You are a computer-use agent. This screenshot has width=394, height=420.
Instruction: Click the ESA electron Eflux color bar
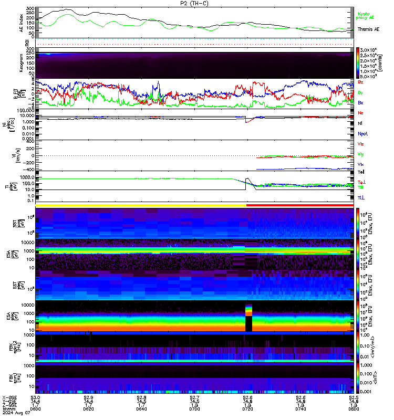[x=358, y=317]
